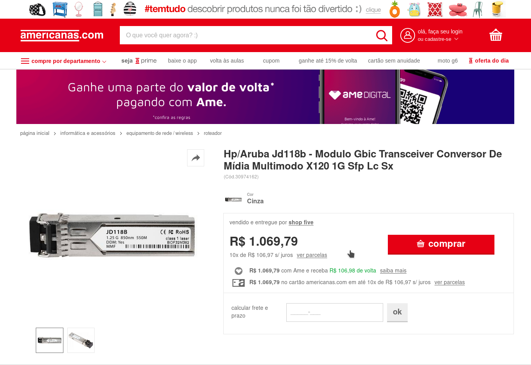Click the saiba mais Ame link
The height and width of the screenshot is (365, 531).
[393, 271]
